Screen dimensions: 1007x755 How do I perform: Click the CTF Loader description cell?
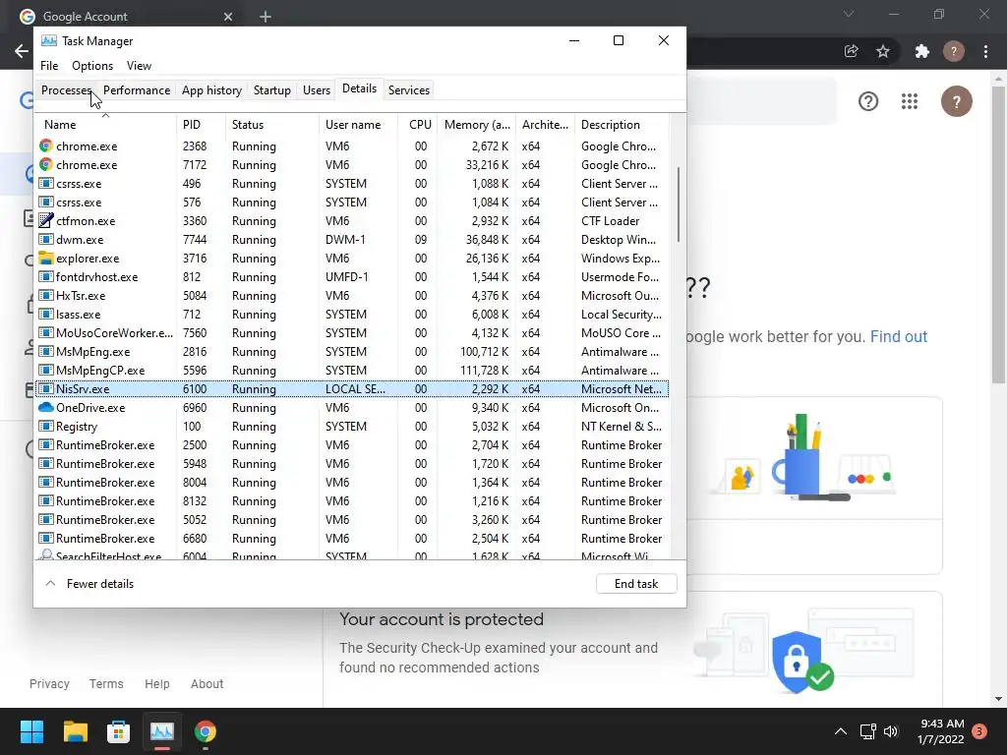click(x=610, y=221)
